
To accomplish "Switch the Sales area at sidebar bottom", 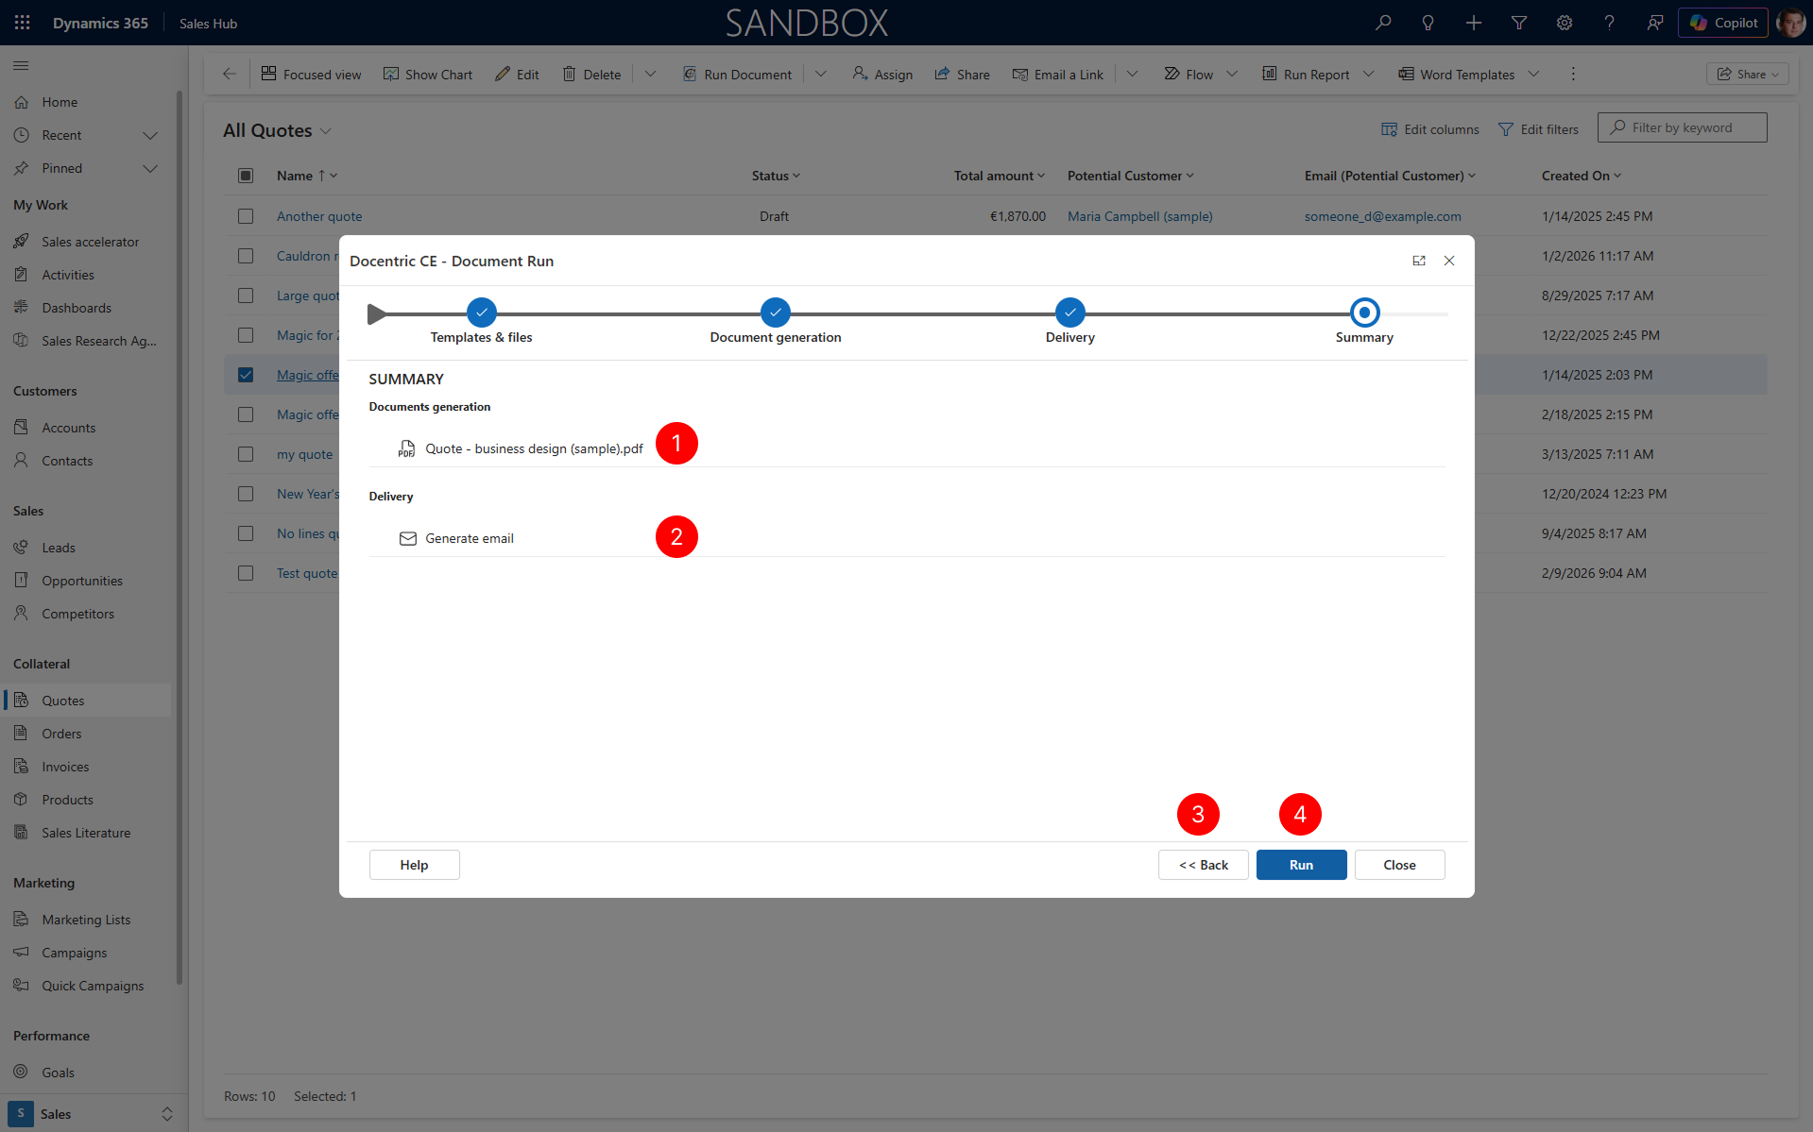I will pyautogui.click(x=92, y=1114).
